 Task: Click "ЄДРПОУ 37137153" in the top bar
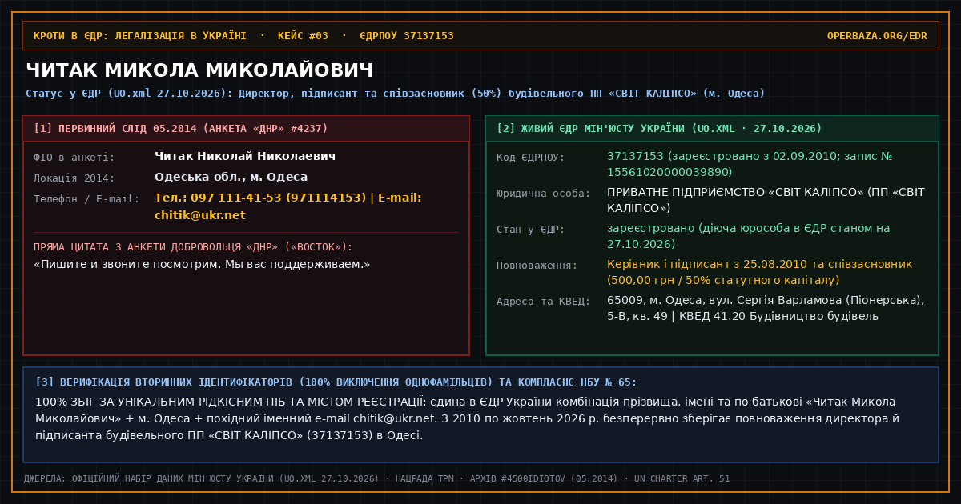coord(407,36)
